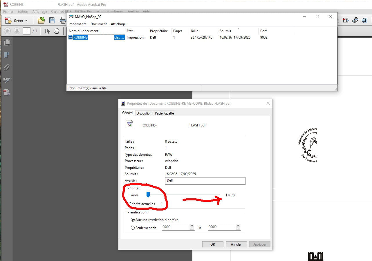Viewport: 372px width, 261px height.
Task: Open the standards panel icon in sidebar
Action: click(6, 93)
